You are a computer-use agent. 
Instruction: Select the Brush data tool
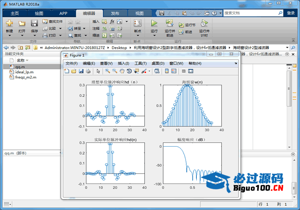143,71
